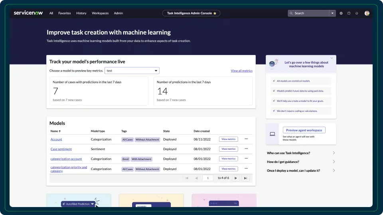Image resolution: width=383 pixels, height=215 pixels.
Task: Open the Workspaces menu
Action: click(100, 13)
